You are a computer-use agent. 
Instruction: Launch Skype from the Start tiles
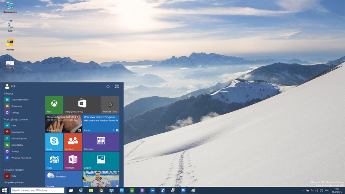[54, 142]
